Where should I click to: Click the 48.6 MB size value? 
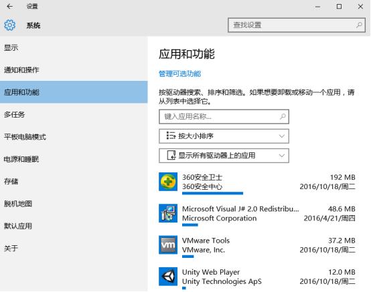pos(342,208)
